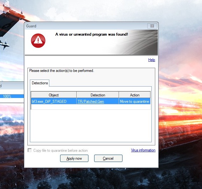Screen dimensions: 202x189
Task: Close the Guard dialog window
Action: pyautogui.click(x=152, y=26)
